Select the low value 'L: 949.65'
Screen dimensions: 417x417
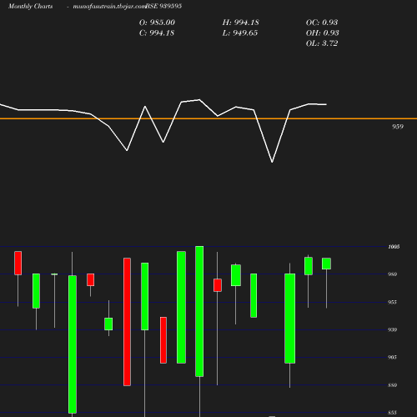240,33
